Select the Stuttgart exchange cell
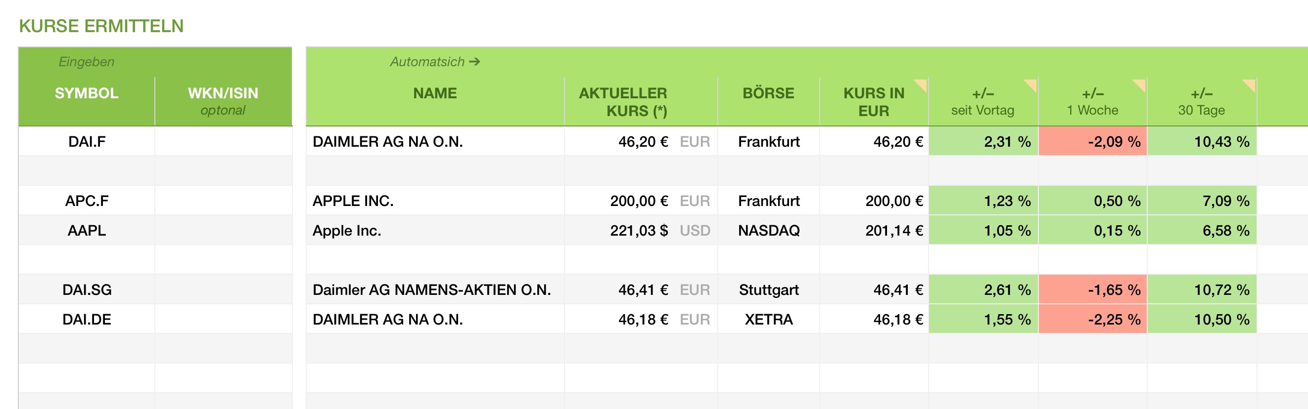The height and width of the screenshot is (409, 1308). (768, 290)
